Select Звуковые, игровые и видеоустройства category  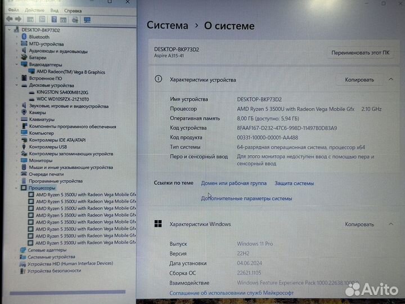[69, 106]
